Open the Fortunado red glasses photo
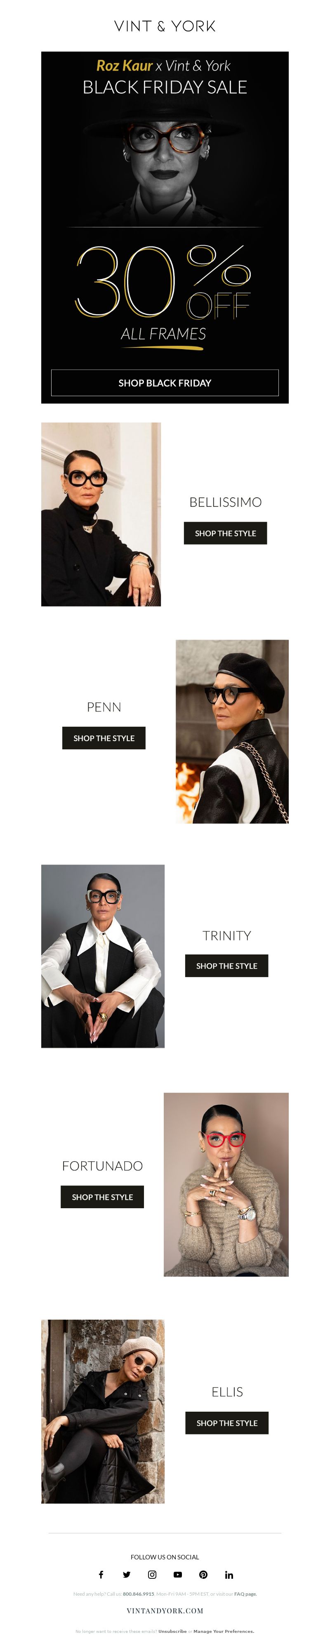Image resolution: width=330 pixels, height=1651 pixels. [226, 1184]
